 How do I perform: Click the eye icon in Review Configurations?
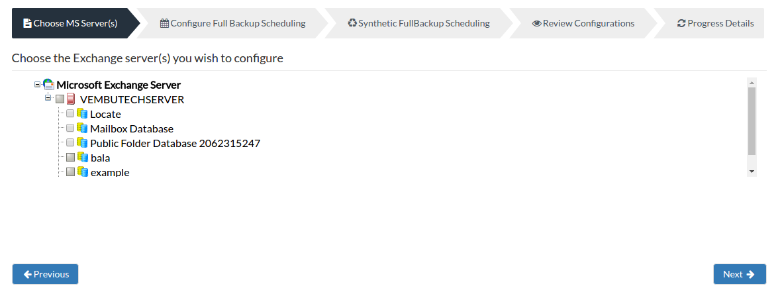coord(536,23)
